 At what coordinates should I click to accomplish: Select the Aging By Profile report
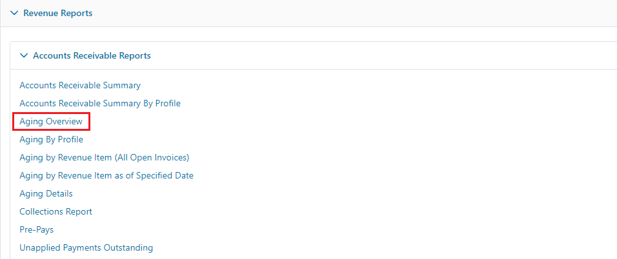(51, 140)
